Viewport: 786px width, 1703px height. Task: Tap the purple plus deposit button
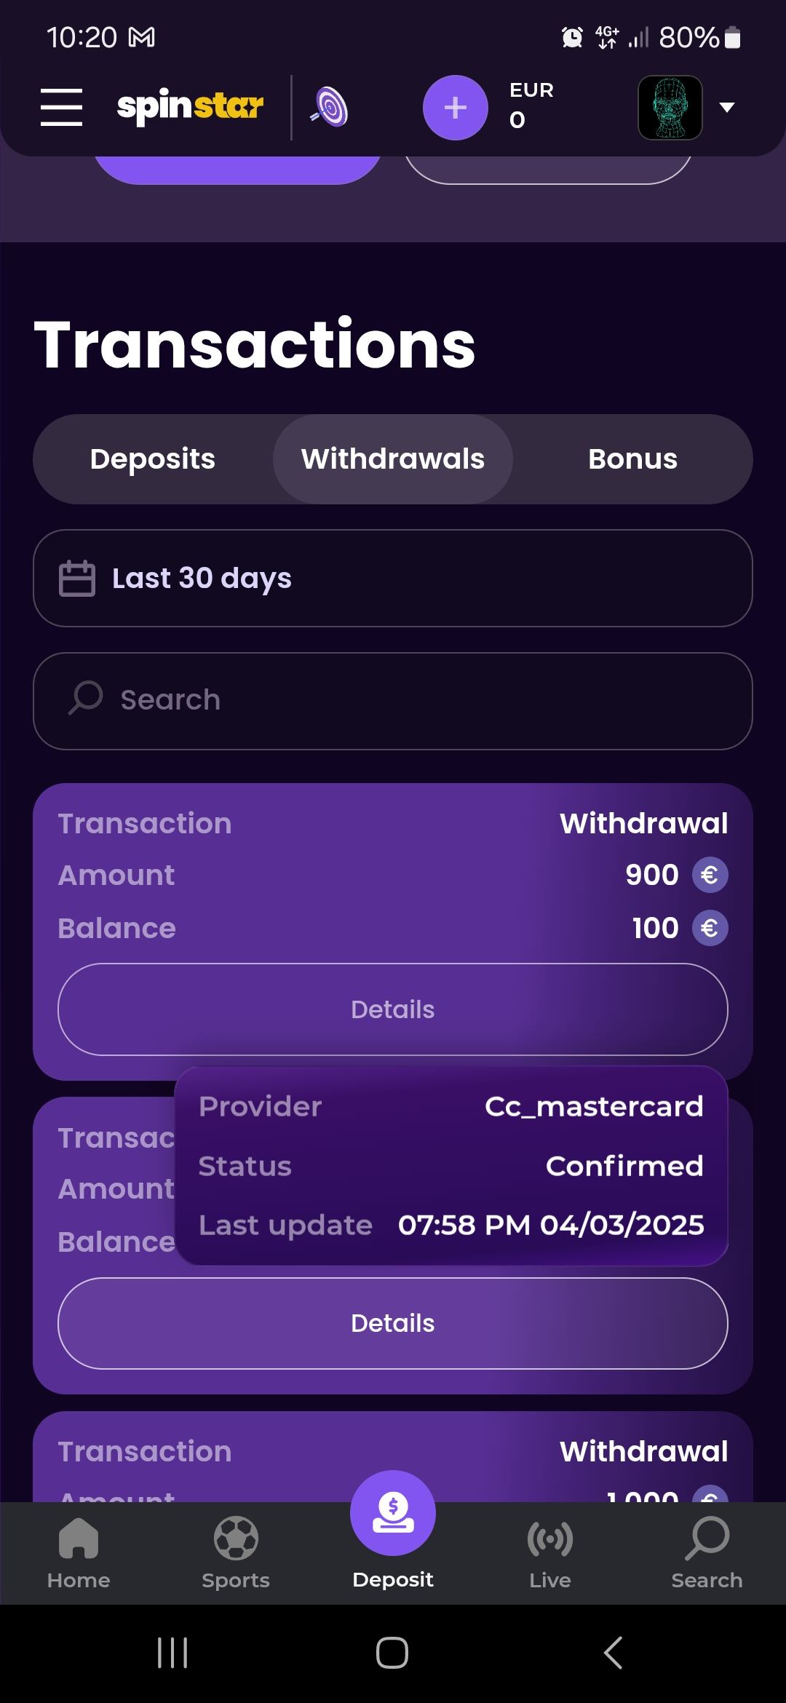pyautogui.click(x=455, y=108)
